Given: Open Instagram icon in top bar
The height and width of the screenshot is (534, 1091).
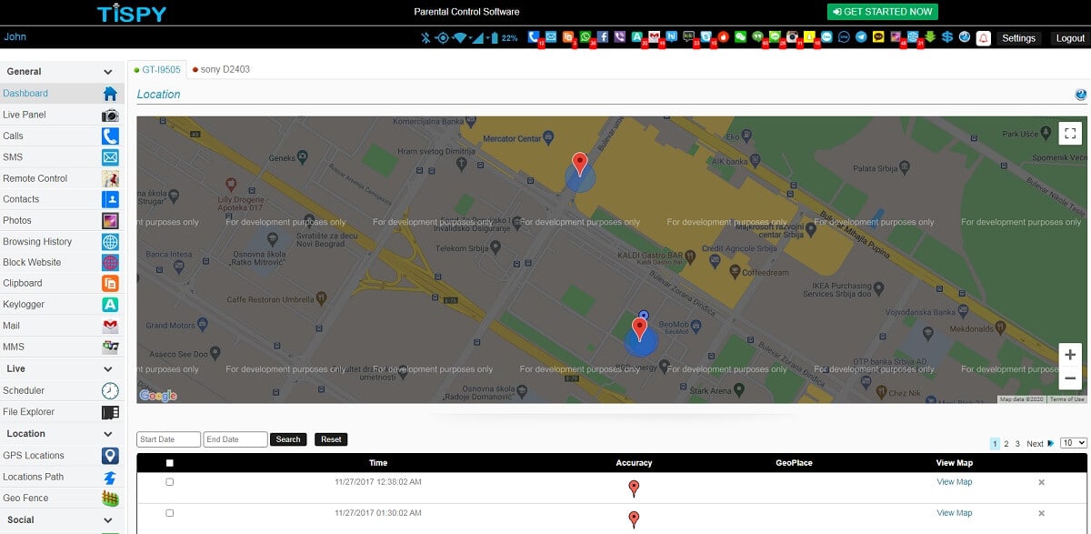Looking at the screenshot, I should click(x=793, y=37).
